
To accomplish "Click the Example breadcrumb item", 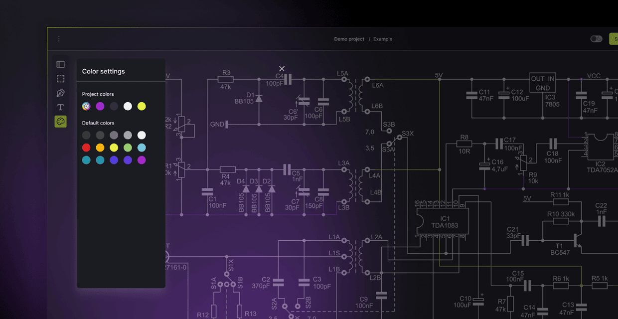I will [x=383, y=39].
